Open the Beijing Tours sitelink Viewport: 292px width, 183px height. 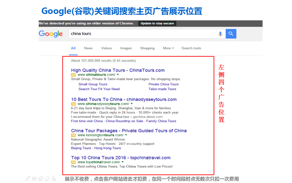(81, 148)
